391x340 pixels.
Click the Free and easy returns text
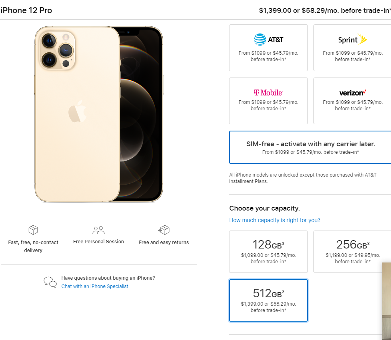point(164,243)
